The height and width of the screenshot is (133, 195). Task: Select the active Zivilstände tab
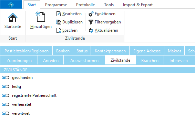click(x=121, y=60)
